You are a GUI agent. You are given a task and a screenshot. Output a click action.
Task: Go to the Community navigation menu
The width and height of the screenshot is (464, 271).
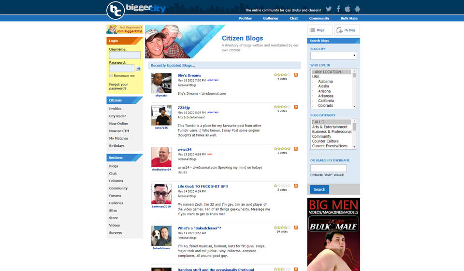(x=319, y=18)
